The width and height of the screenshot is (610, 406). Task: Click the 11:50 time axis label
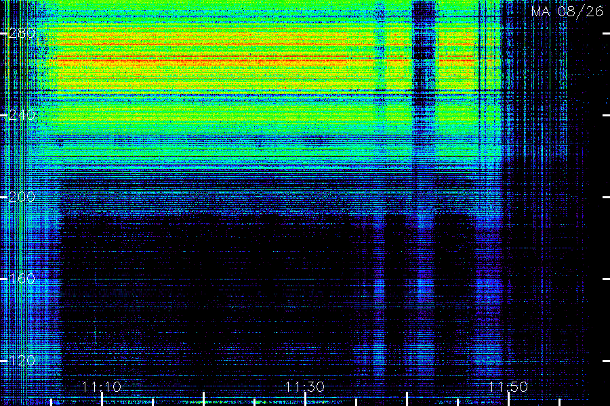click(x=508, y=387)
